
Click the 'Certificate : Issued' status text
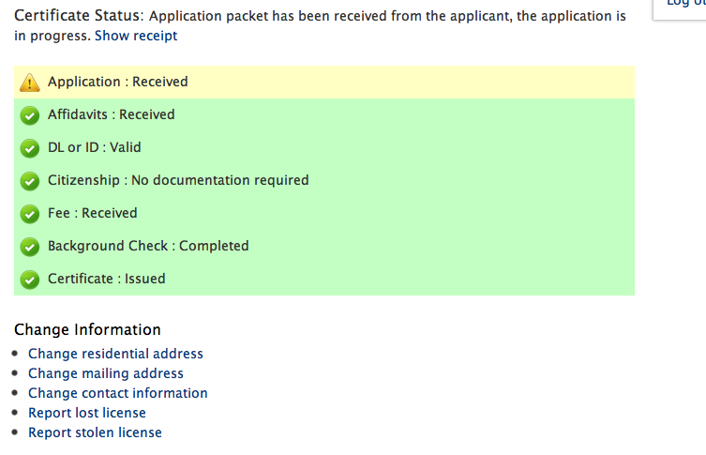pyautogui.click(x=107, y=279)
